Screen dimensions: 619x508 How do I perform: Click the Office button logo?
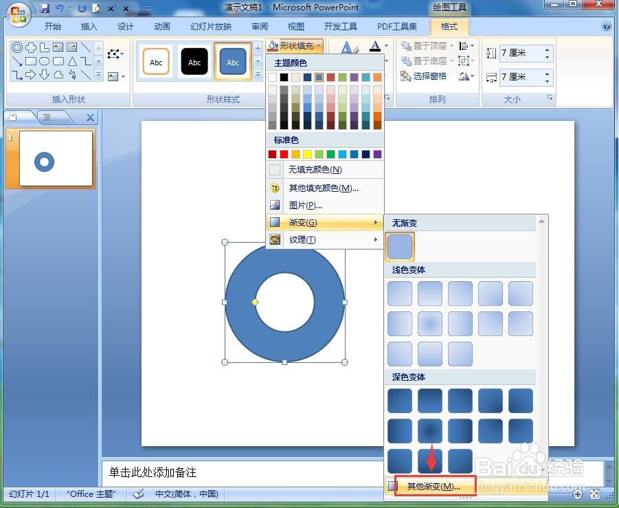click(x=19, y=15)
